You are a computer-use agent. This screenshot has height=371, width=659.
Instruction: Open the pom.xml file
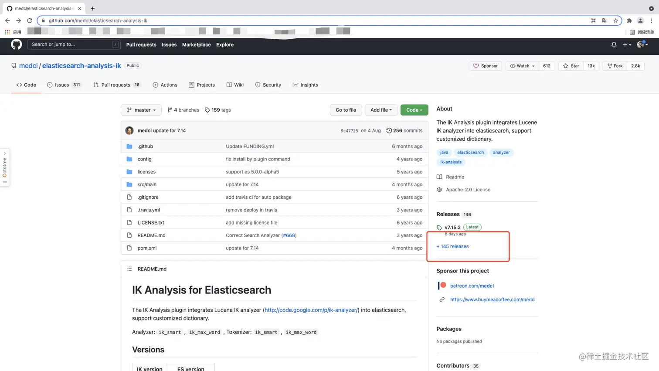tap(147, 248)
